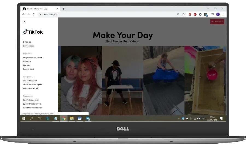
Task: Open О приложении TikTok link
Action: coord(33,58)
